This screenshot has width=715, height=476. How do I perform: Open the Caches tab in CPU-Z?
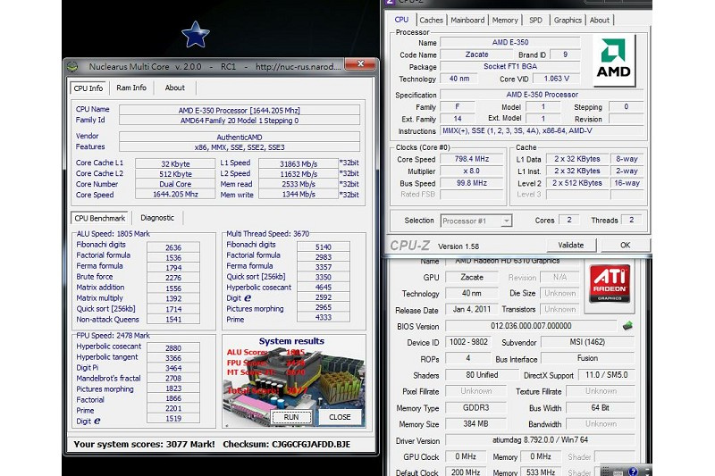tap(431, 20)
